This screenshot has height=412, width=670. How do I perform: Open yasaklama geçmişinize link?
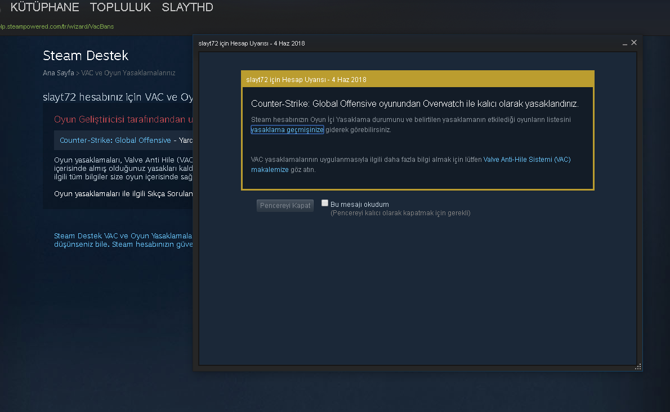(x=287, y=130)
